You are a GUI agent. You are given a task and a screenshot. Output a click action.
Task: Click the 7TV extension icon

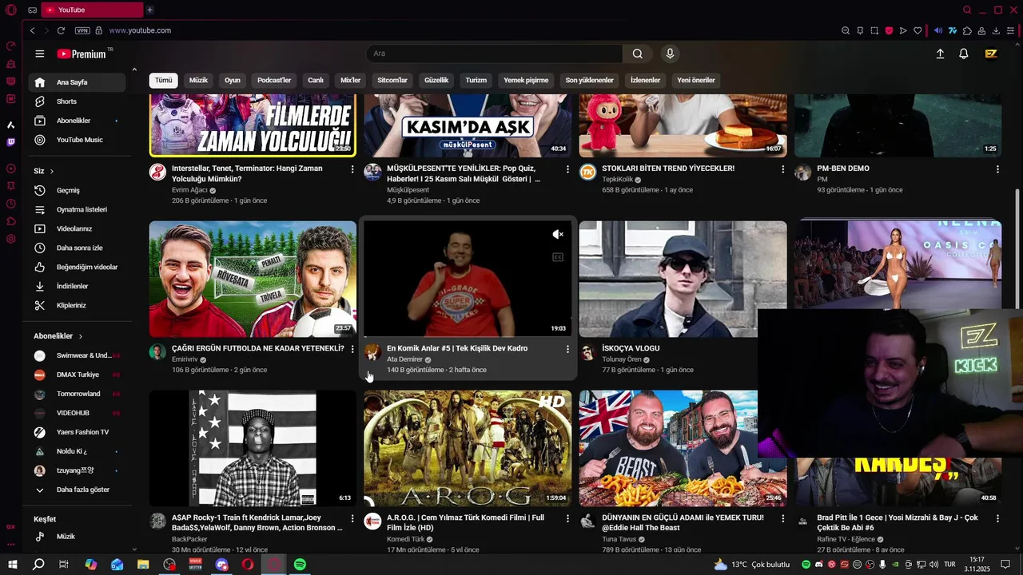(953, 30)
